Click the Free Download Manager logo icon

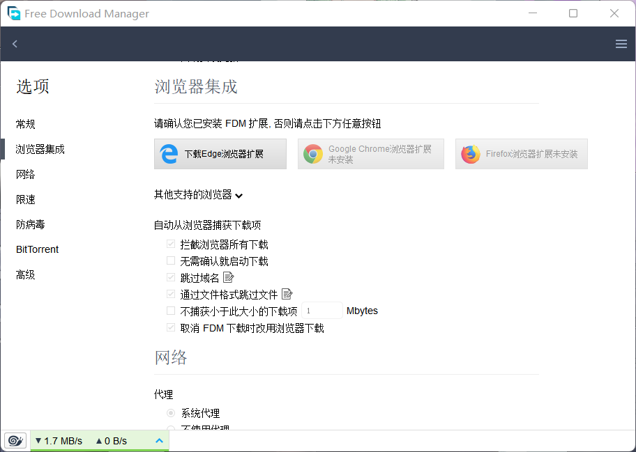[x=14, y=13]
